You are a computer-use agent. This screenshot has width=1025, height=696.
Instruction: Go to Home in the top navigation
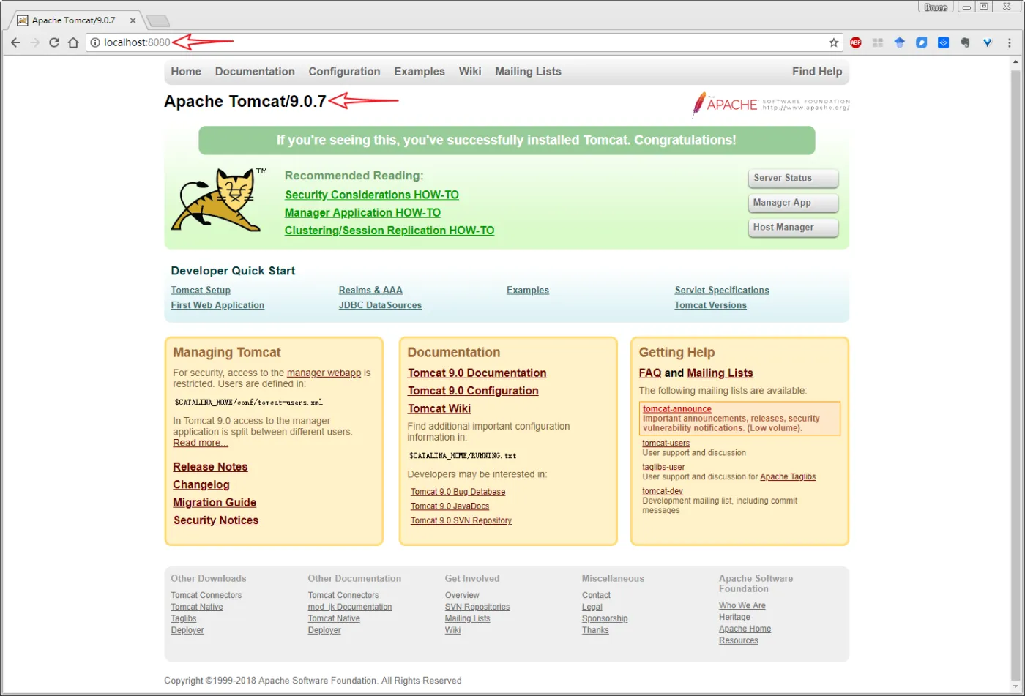click(186, 72)
